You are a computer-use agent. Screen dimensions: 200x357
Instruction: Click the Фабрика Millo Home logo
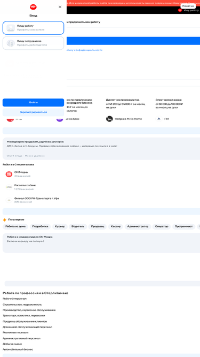coord(109,119)
